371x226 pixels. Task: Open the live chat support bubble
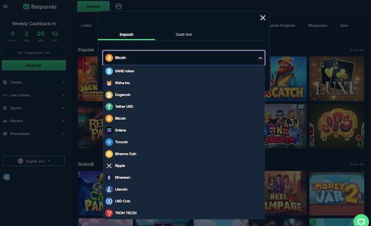tap(361, 220)
